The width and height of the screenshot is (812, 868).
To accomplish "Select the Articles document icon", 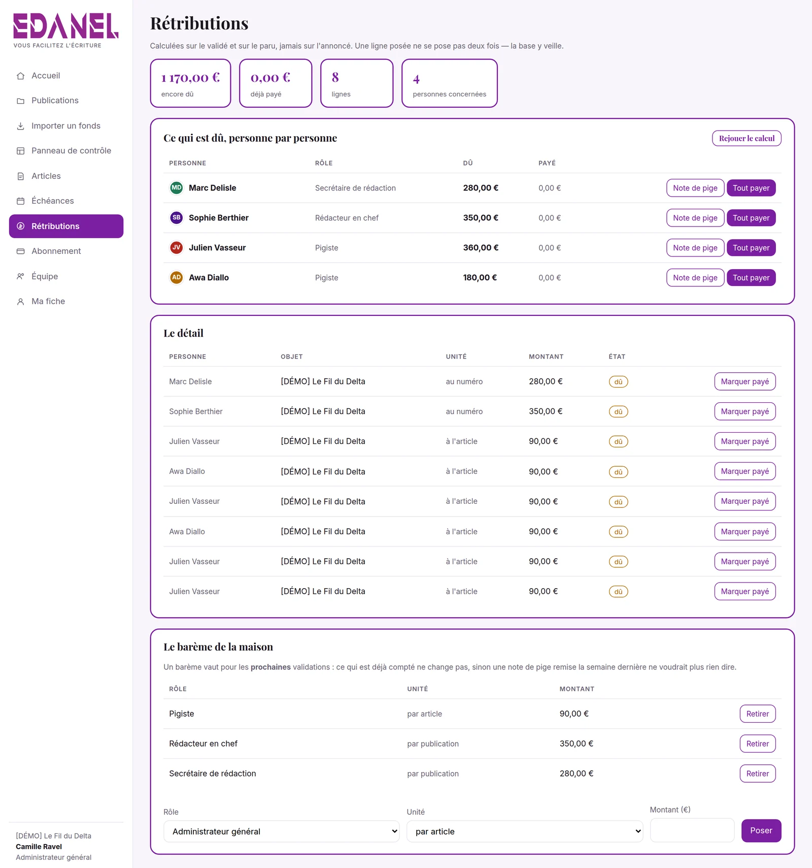I will coord(20,176).
